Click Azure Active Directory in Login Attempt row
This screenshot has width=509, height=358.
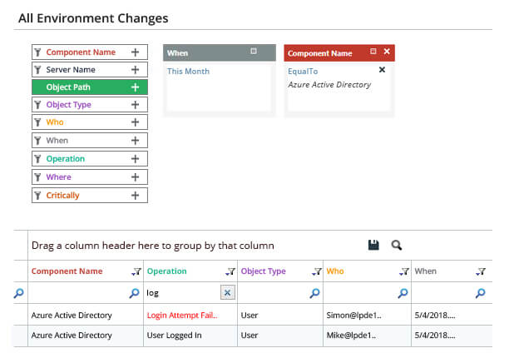point(72,315)
